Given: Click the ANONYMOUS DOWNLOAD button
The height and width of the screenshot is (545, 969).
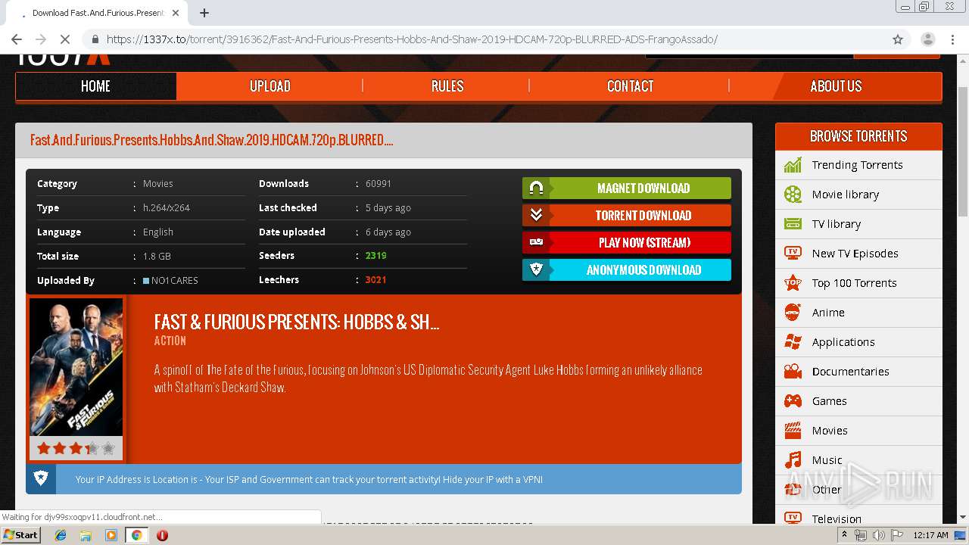Looking at the screenshot, I should [x=627, y=269].
